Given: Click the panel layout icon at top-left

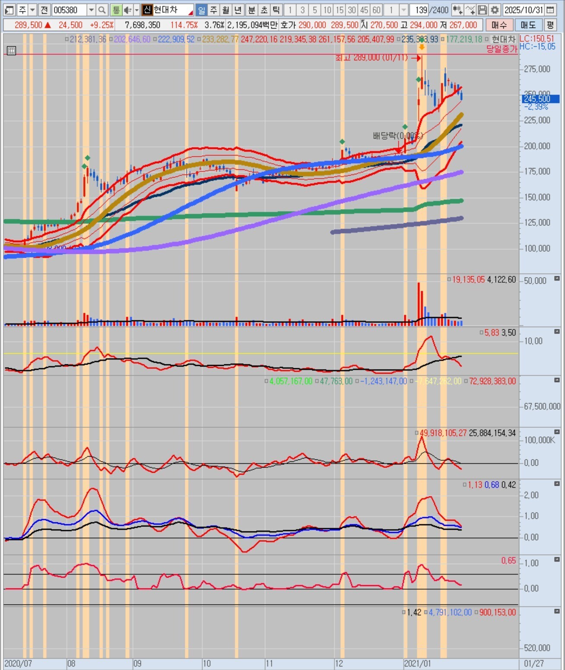Looking at the screenshot, I should pos(9,10).
